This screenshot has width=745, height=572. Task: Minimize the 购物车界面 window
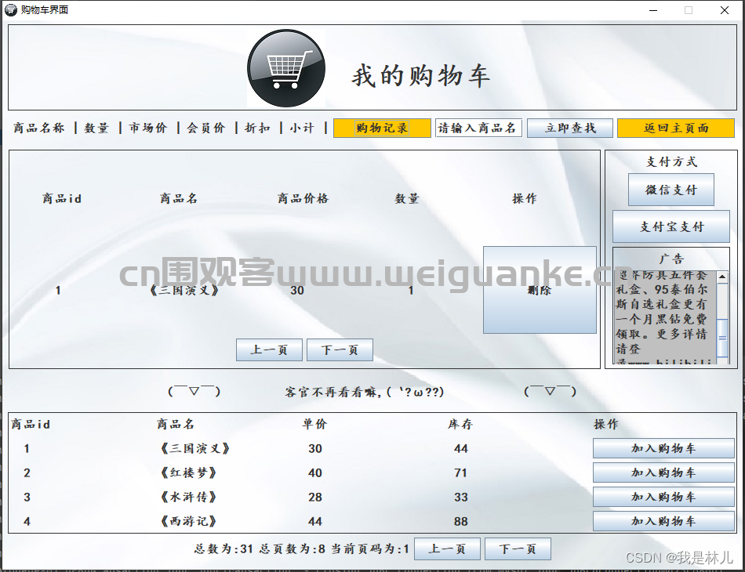pos(653,10)
